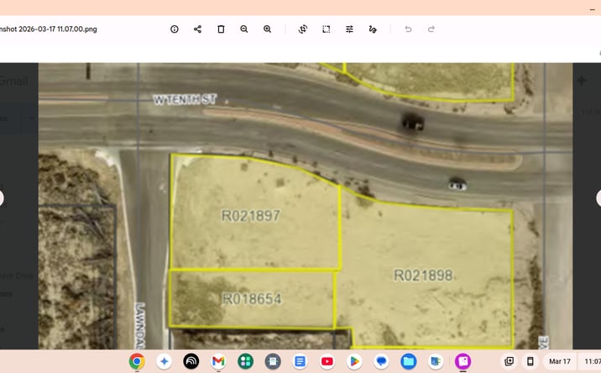Click the pink Gallery app on the shelf

pyautogui.click(x=463, y=361)
